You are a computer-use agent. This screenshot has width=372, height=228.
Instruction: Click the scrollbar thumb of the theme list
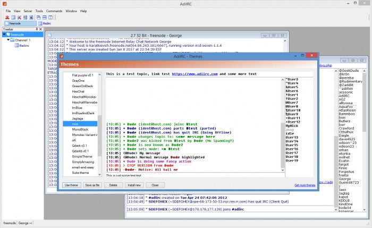pyautogui.click(x=99, y=136)
